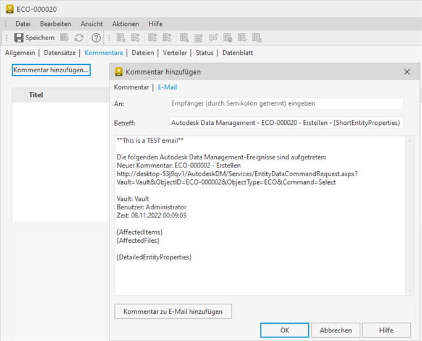
Task: Open the Aktionen menu
Action: tap(125, 24)
